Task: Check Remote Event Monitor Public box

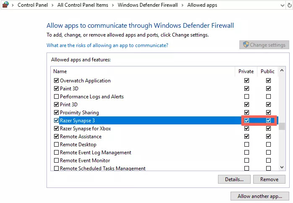Action: coord(269,161)
